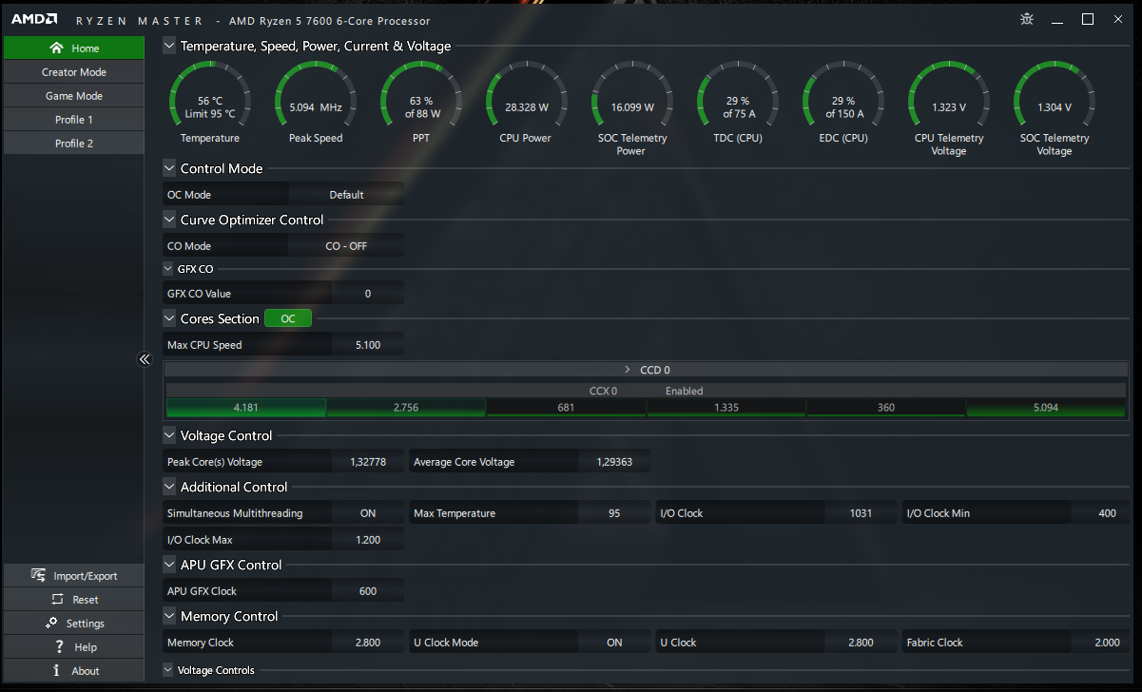Image resolution: width=1142 pixels, height=692 pixels.
Task: Click the AMD logo in title bar
Action: click(x=34, y=20)
